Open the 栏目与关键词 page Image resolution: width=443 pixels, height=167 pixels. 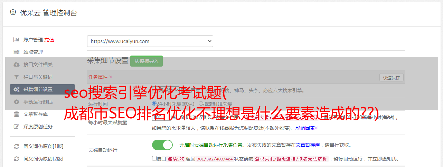(x=38, y=77)
